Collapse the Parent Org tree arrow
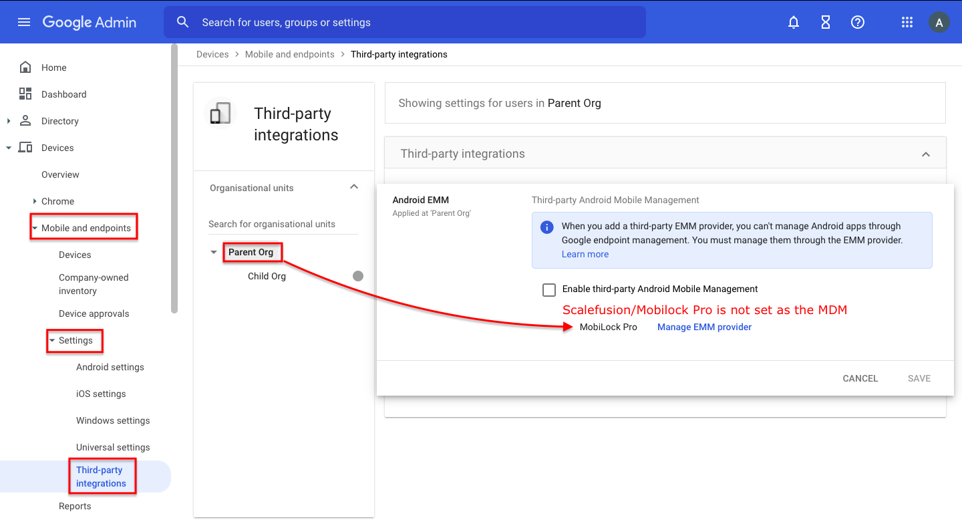This screenshot has height=528, width=962. tap(214, 252)
